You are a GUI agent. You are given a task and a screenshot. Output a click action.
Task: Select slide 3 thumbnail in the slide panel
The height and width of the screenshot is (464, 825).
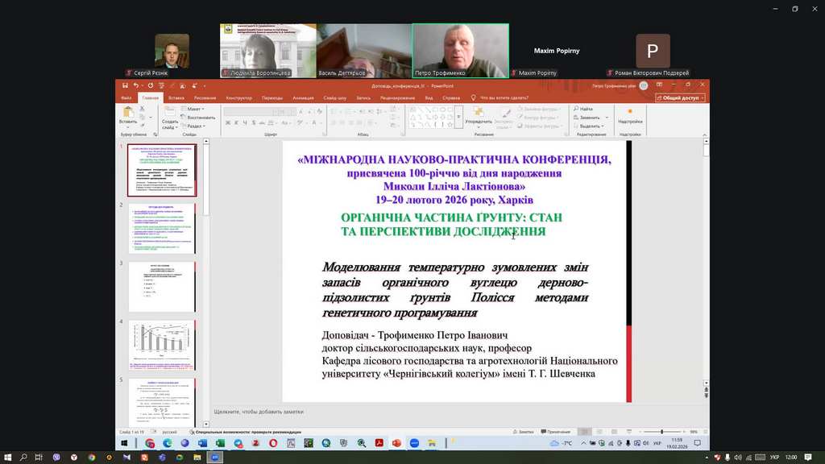tap(162, 287)
